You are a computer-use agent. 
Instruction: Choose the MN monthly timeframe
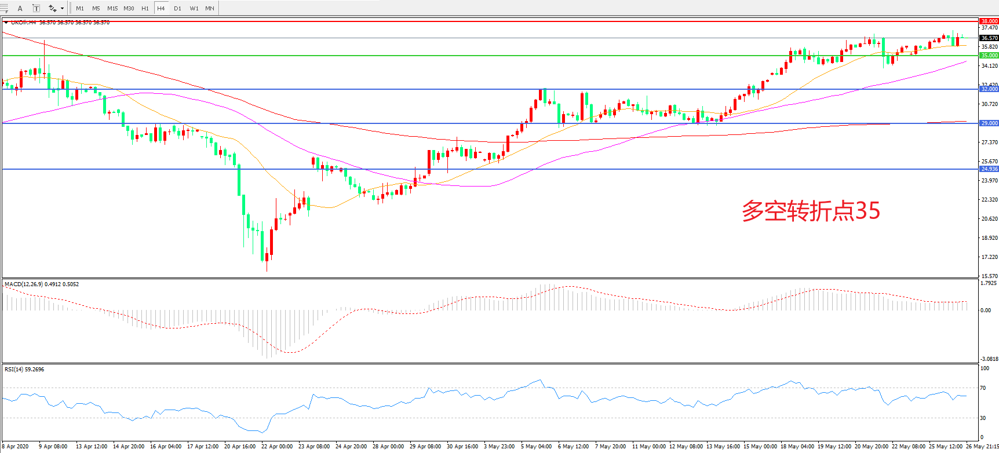(210, 8)
